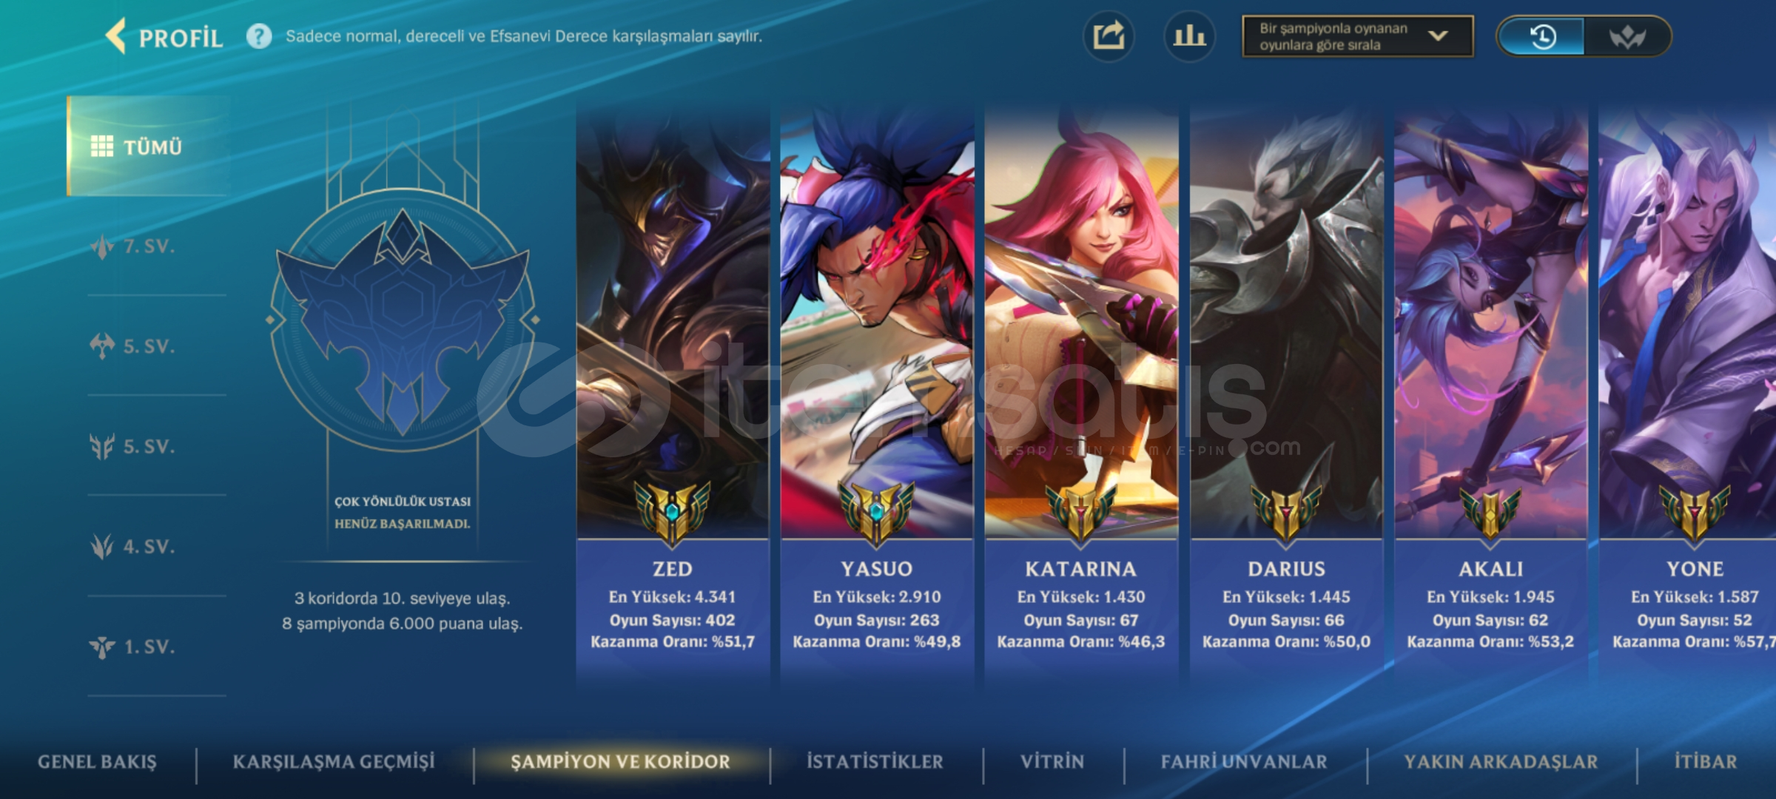Expand sort list via chevron arrow
Screen dimensions: 1776x799
(1438, 36)
